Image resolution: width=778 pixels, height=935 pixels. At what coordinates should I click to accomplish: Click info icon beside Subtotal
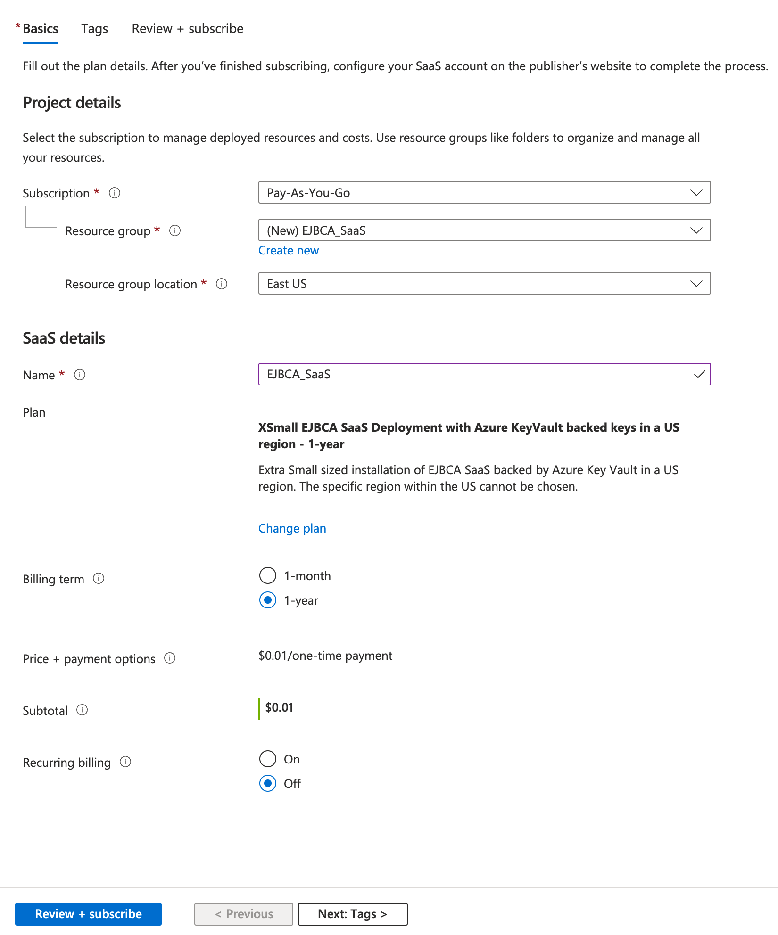(82, 710)
